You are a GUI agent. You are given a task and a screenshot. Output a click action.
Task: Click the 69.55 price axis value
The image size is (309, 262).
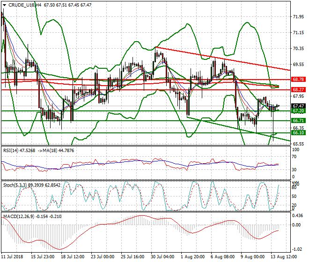298,65
